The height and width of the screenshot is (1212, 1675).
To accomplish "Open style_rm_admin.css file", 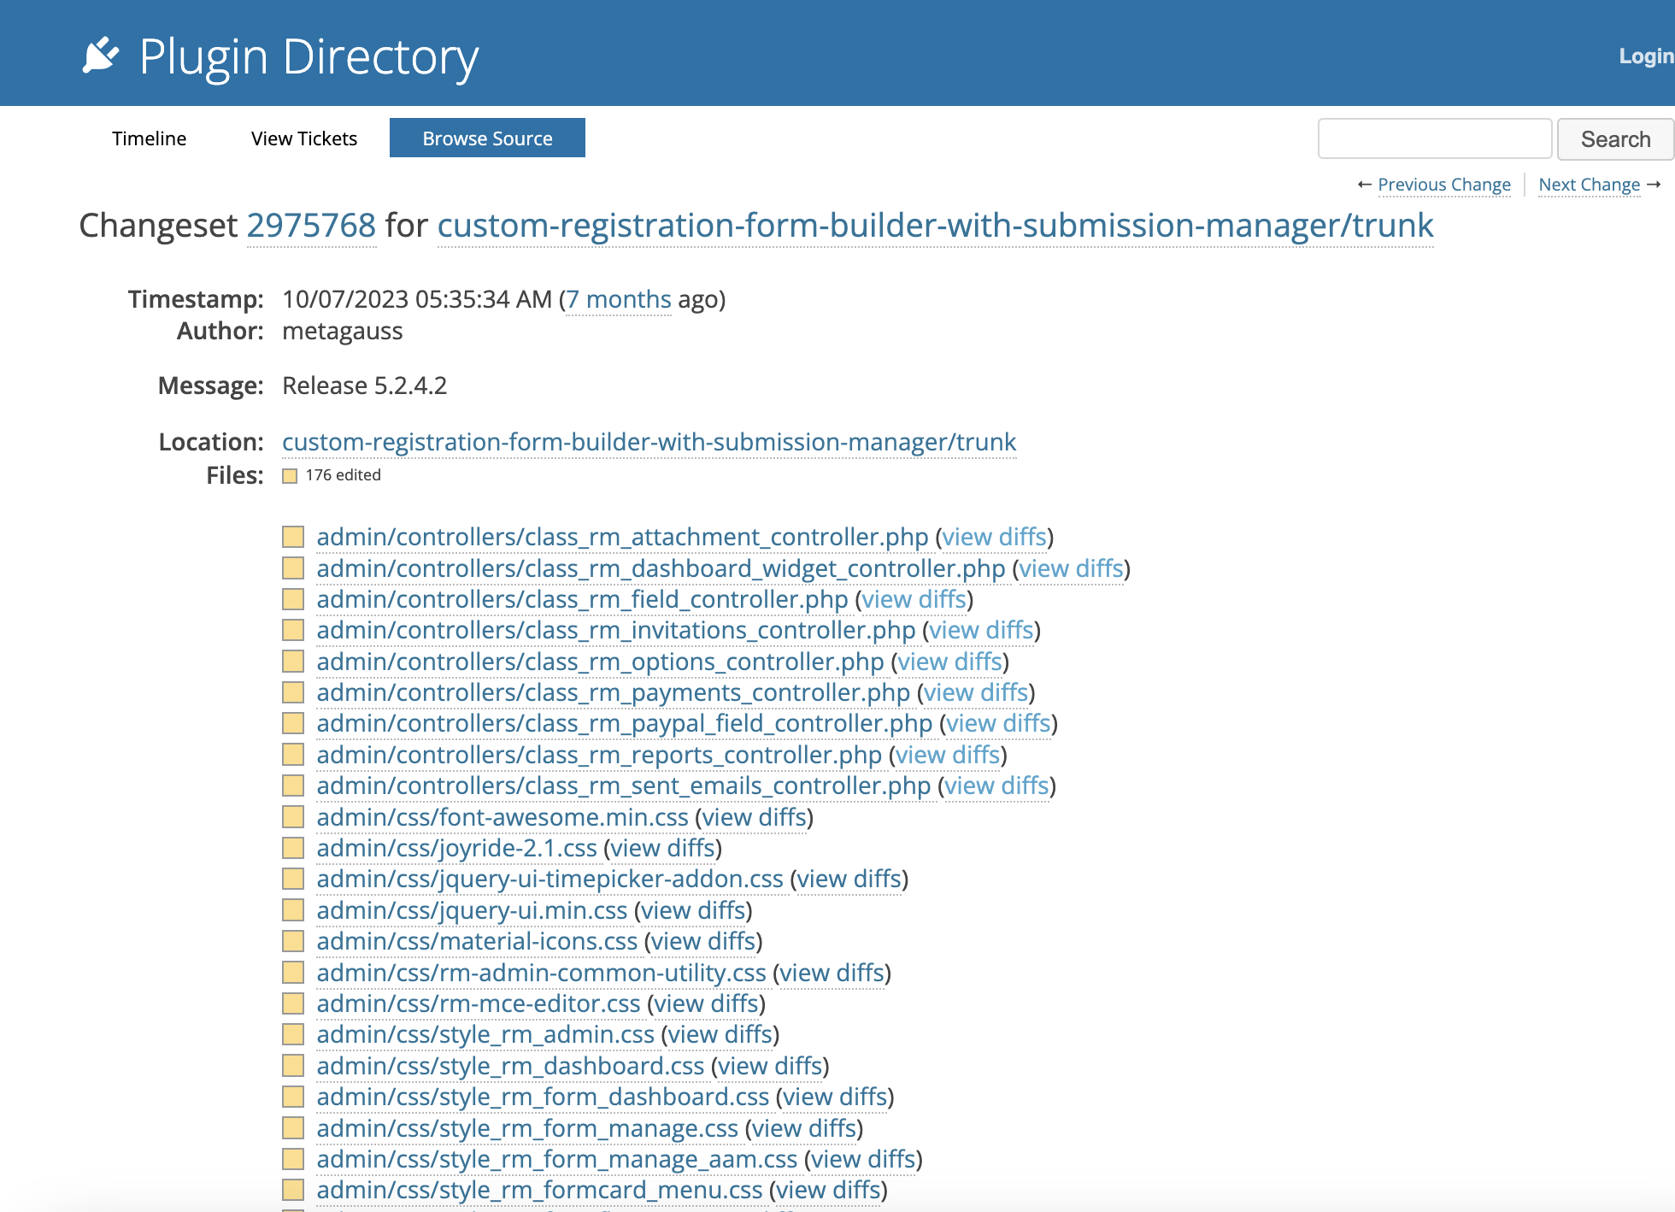I will [x=485, y=1034].
